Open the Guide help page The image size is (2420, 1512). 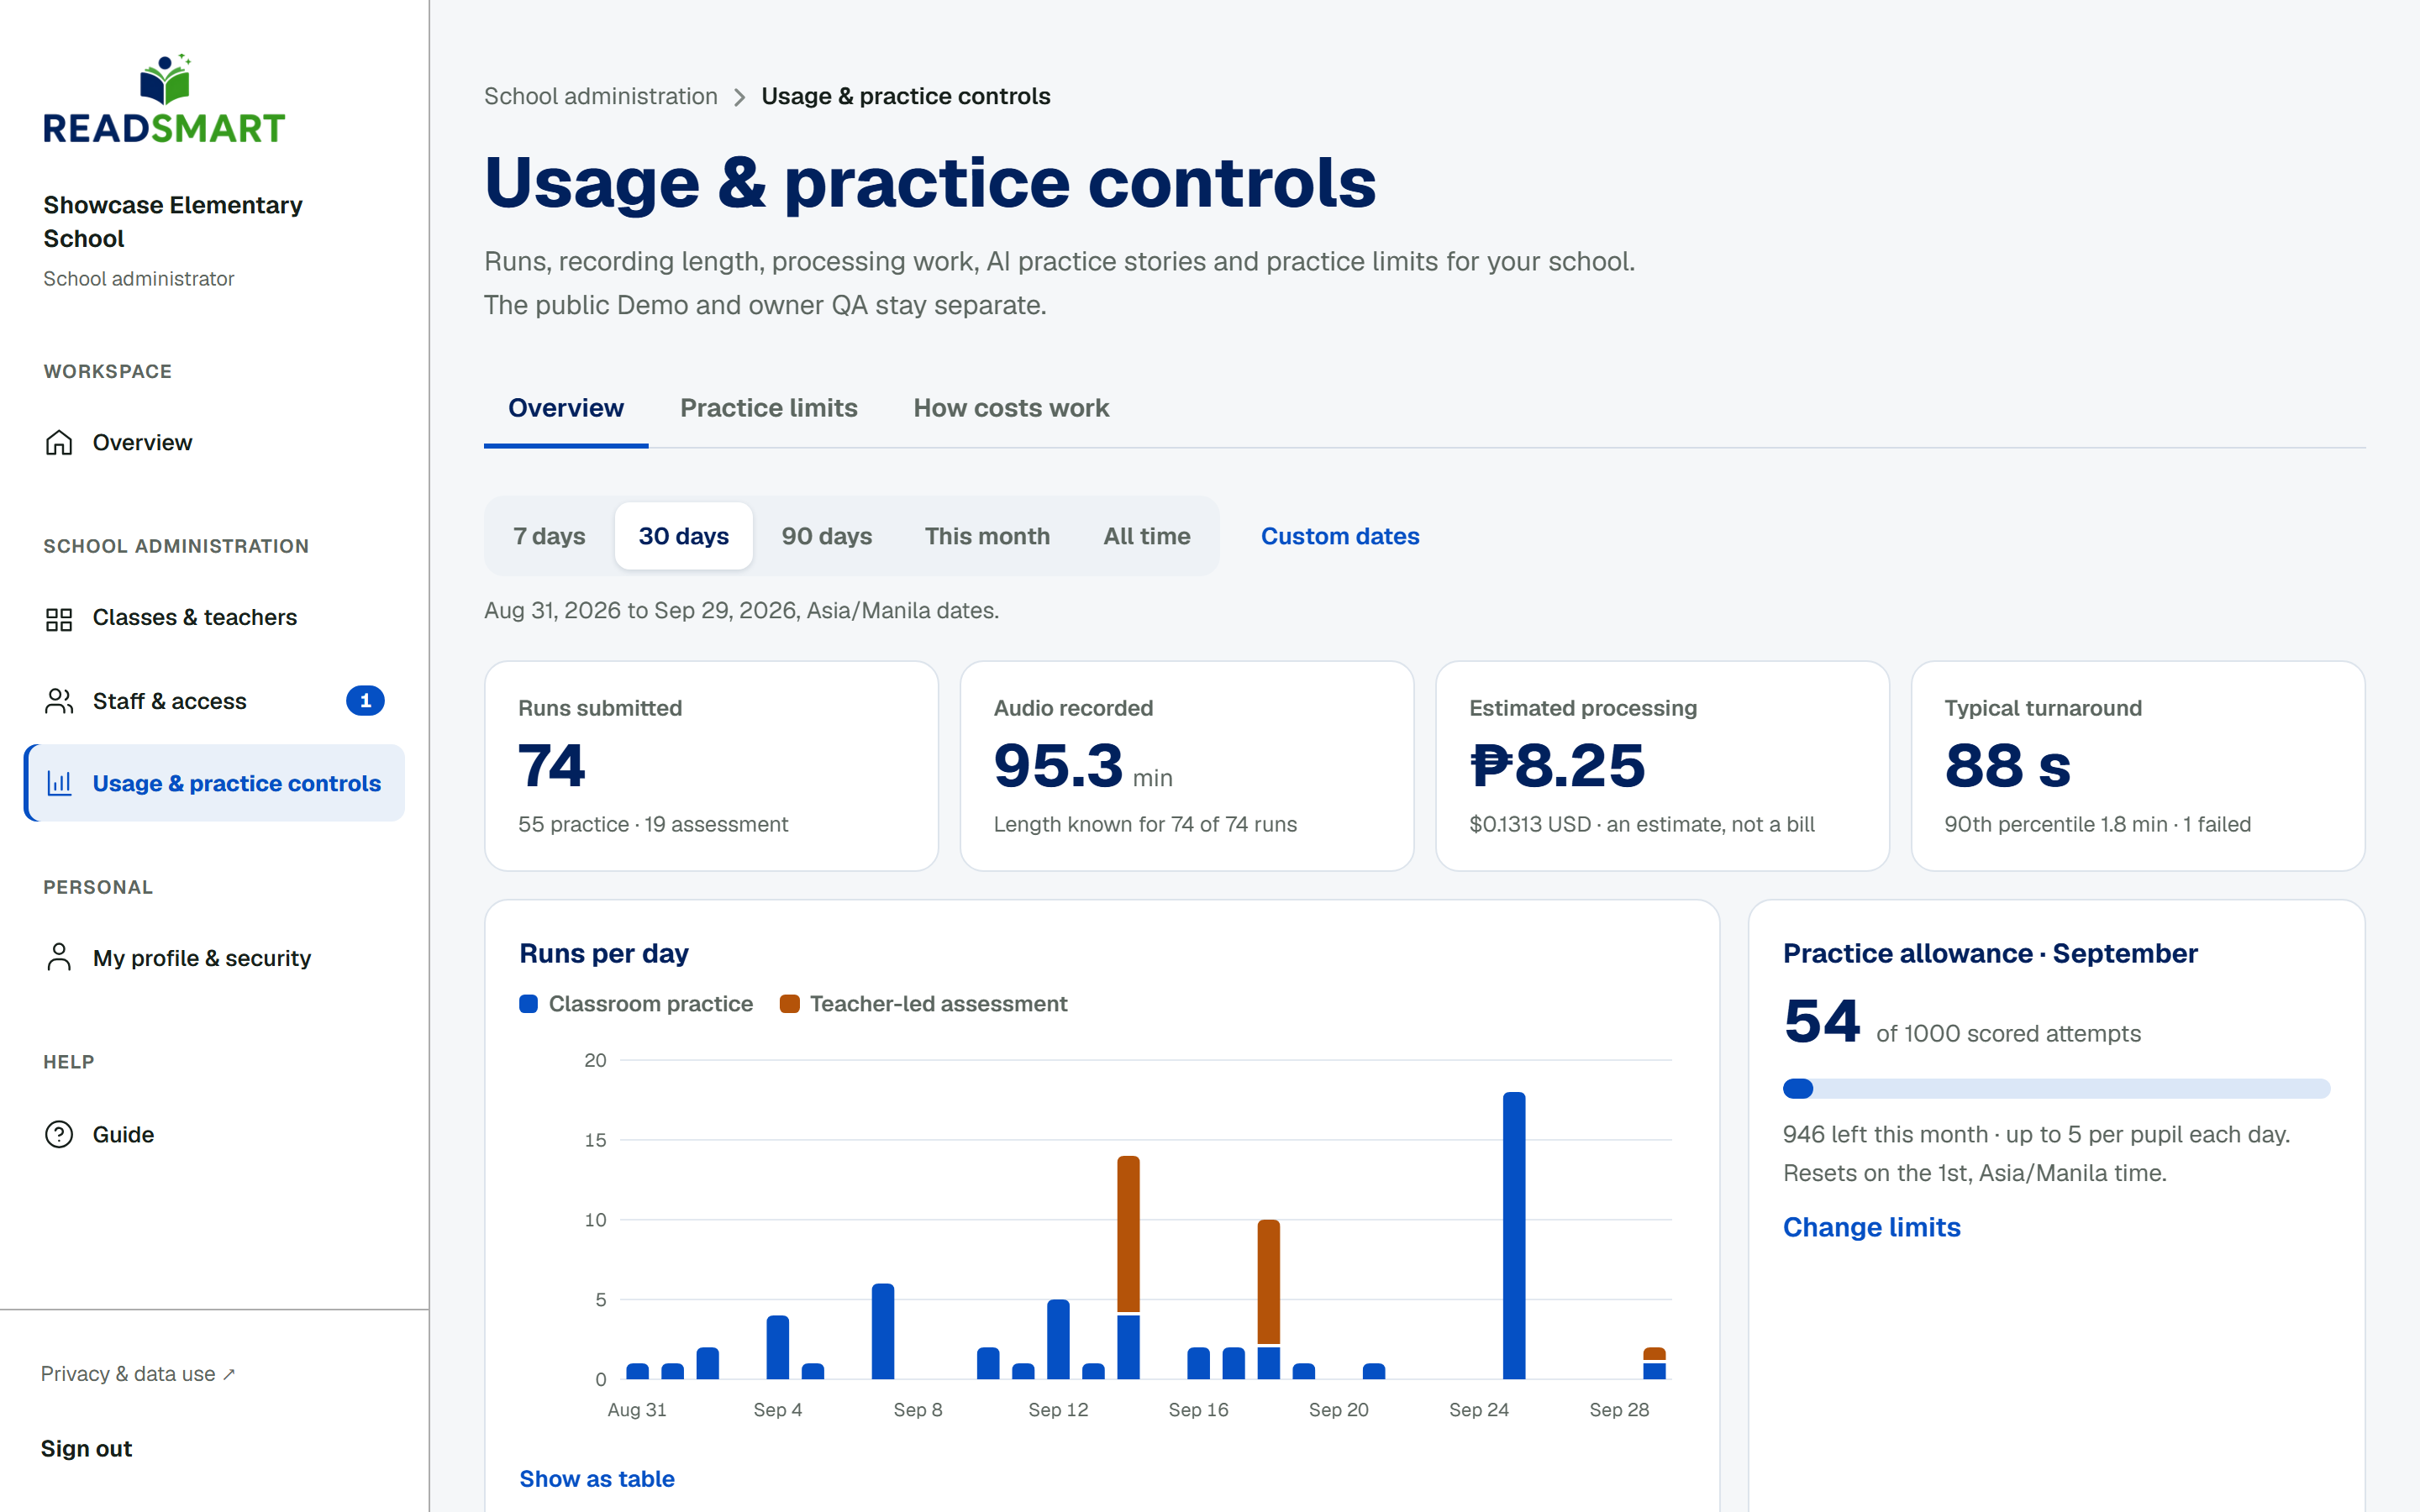[x=214, y=1134]
